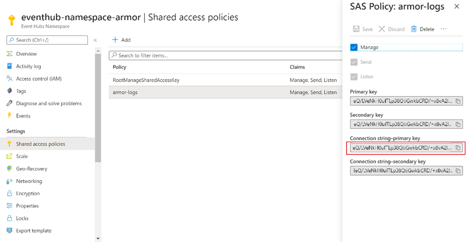Copy the Primary key value
Image resolution: width=469 pixels, height=242 pixels.
coord(458,101)
